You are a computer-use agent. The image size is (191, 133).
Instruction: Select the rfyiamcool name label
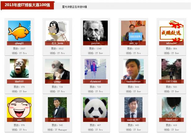(95, 81)
